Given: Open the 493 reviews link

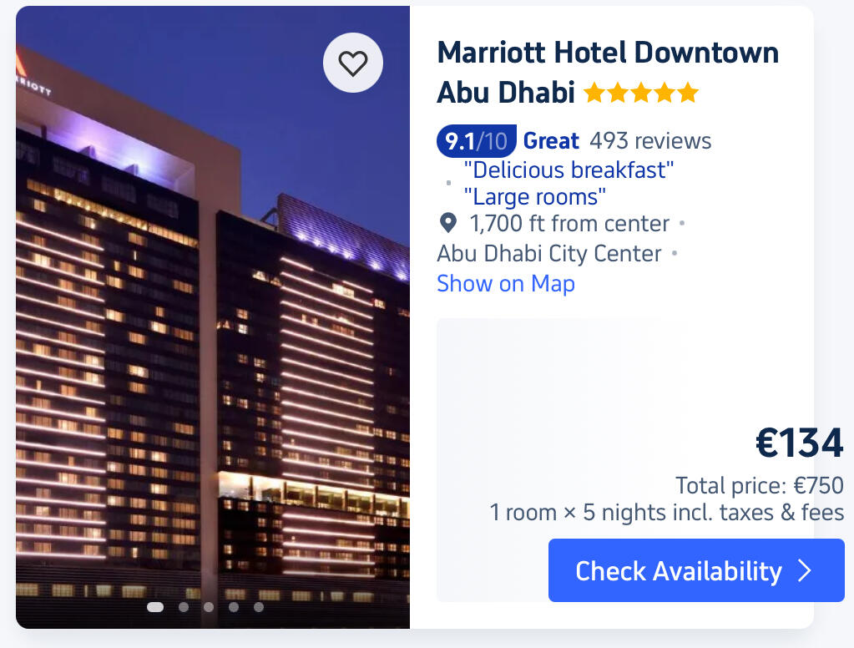Looking at the screenshot, I should (x=650, y=141).
